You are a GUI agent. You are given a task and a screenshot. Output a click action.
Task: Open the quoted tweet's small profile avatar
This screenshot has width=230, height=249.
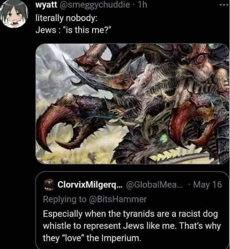pyautogui.click(x=49, y=185)
